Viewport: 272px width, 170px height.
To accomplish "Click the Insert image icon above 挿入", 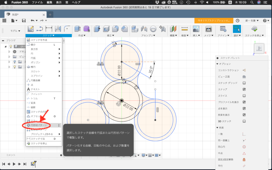I will [x=196, y=29].
